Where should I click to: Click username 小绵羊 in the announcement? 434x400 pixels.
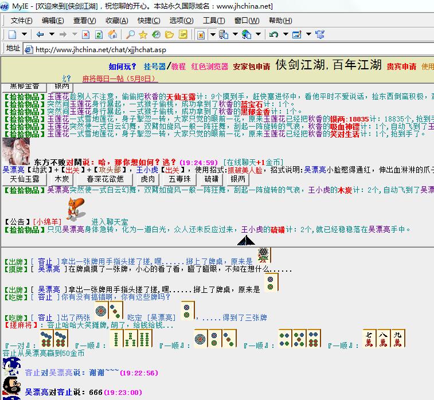(48, 222)
